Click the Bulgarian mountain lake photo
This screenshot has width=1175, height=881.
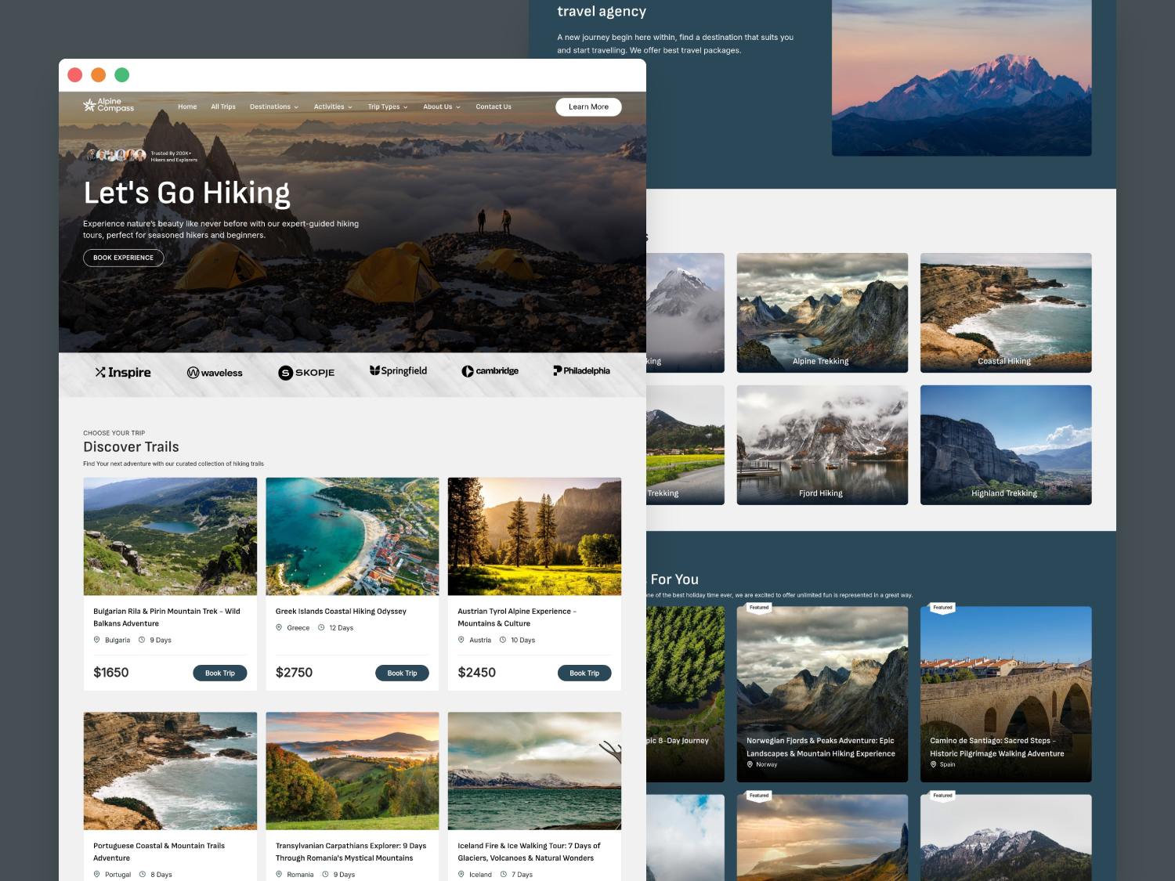click(170, 536)
